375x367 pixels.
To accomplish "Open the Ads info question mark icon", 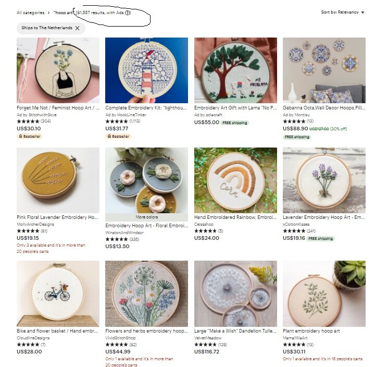I will [128, 13].
